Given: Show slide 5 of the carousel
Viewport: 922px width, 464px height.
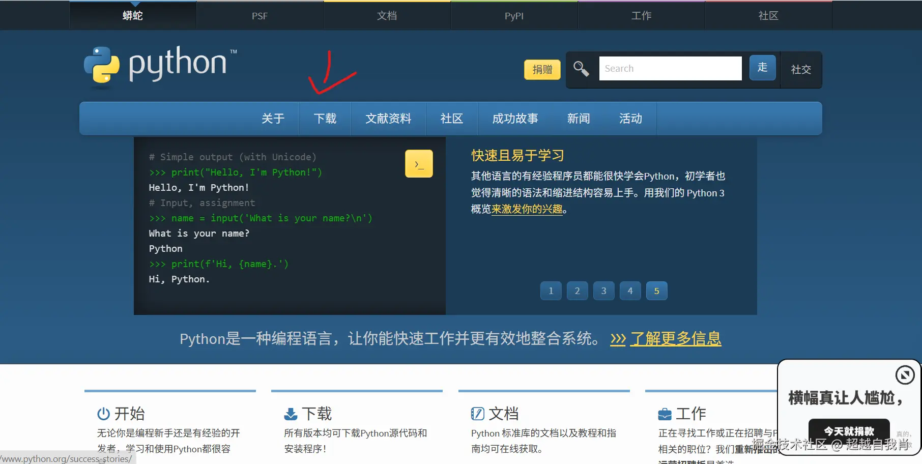Looking at the screenshot, I should (x=657, y=291).
